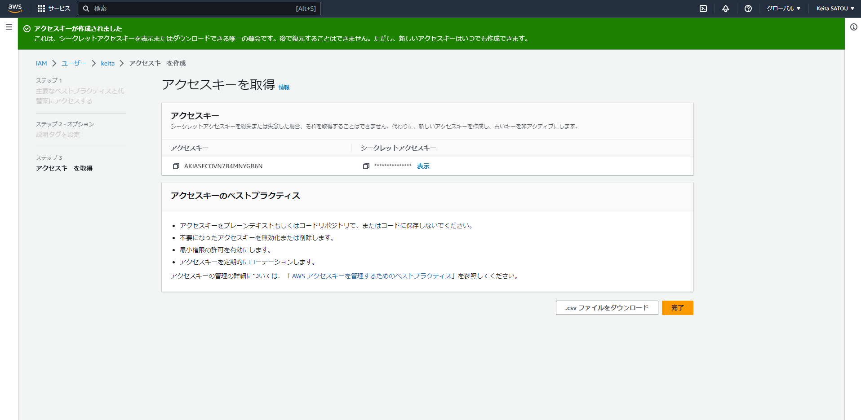The width and height of the screenshot is (861, 420).
Task: Open the help question mark menu
Action: click(748, 9)
